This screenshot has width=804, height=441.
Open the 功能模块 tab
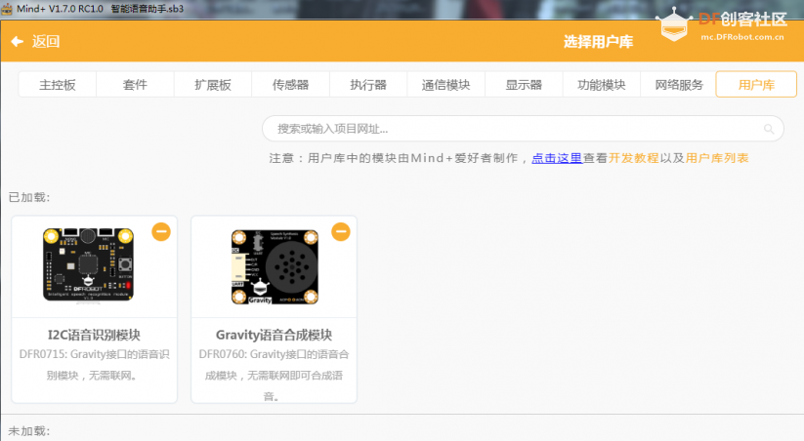[x=602, y=85]
